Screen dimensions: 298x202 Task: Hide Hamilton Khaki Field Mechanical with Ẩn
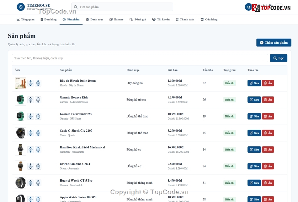pyautogui.click(x=268, y=150)
